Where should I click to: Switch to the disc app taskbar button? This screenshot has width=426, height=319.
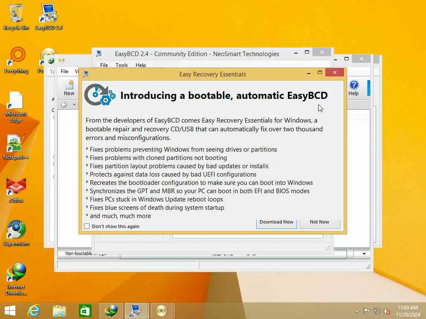pos(162,311)
